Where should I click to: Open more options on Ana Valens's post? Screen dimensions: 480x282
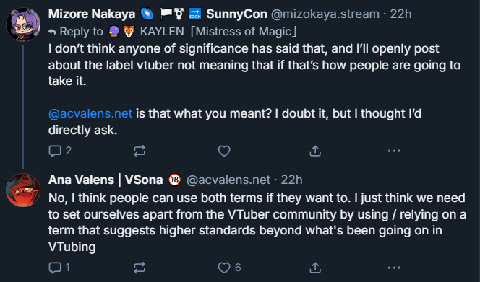click(x=394, y=268)
